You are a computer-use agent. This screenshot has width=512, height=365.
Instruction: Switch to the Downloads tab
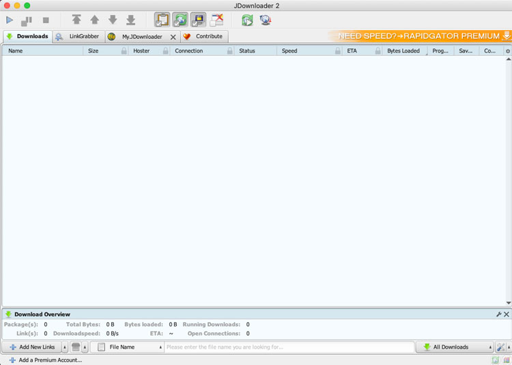tap(27, 36)
